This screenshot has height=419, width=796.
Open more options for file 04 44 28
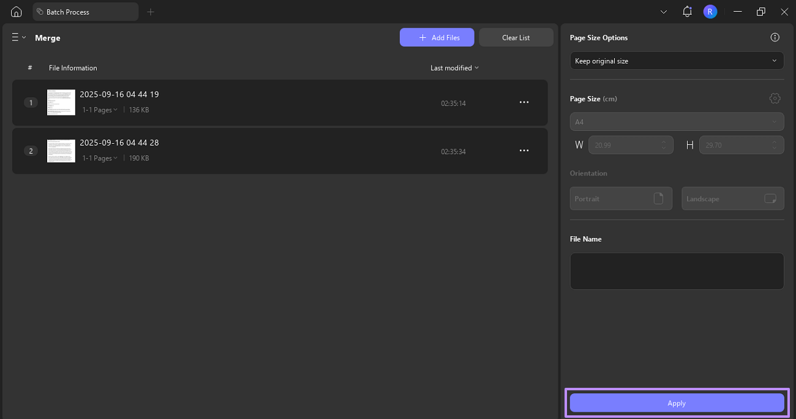pyautogui.click(x=524, y=150)
